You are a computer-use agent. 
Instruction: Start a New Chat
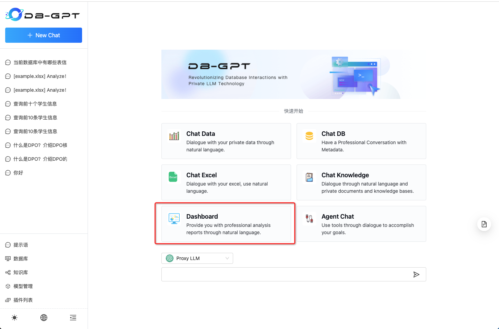pos(43,35)
